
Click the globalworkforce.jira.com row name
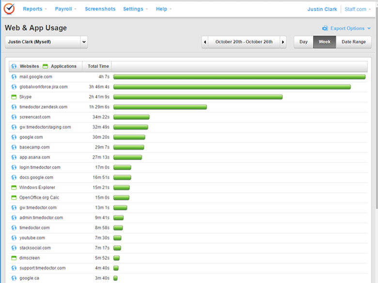[x=44, y=87]
